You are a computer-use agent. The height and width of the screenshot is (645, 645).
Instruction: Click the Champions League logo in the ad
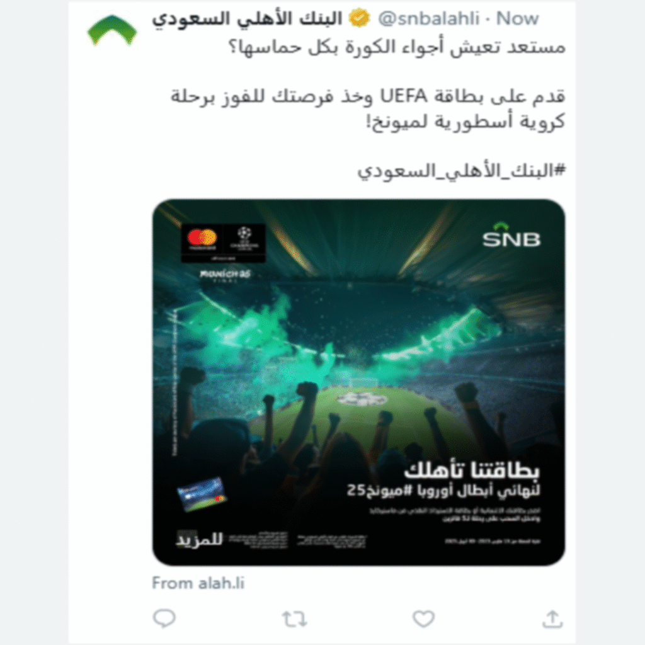244,239
